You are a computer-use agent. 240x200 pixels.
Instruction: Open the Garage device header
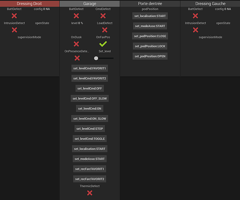click(90, 4)
